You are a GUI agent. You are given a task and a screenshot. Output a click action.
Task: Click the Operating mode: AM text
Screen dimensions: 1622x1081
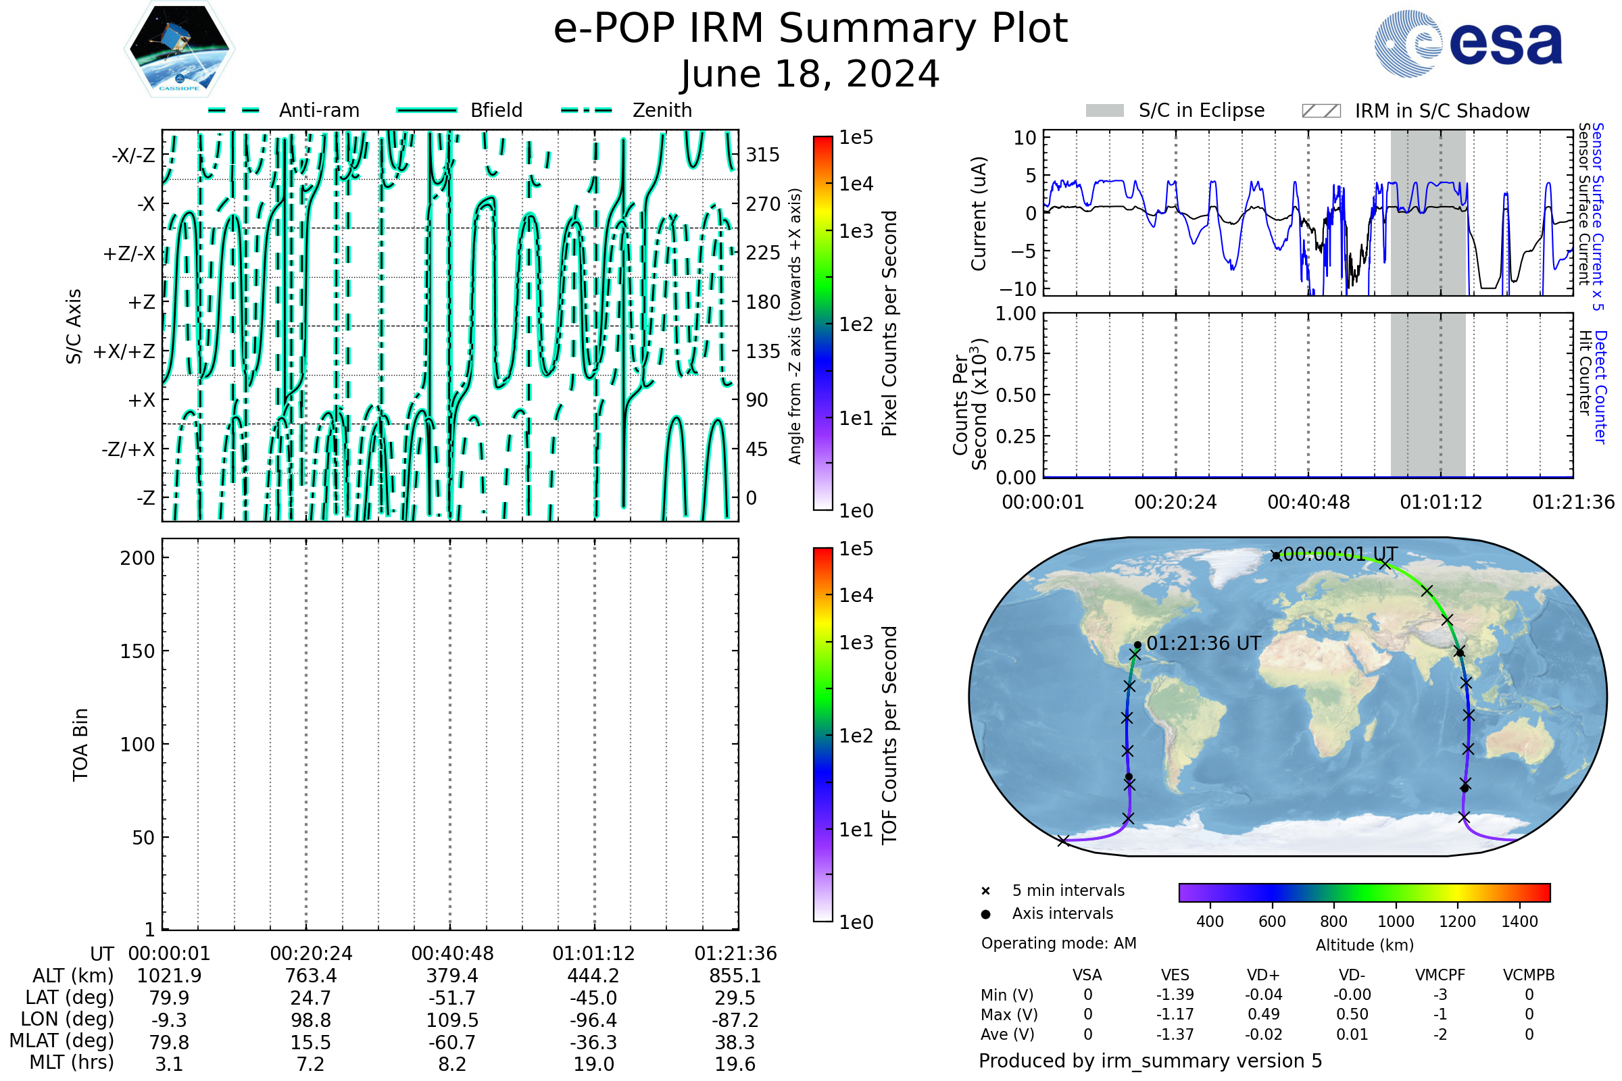click(x=1058, y=943)
